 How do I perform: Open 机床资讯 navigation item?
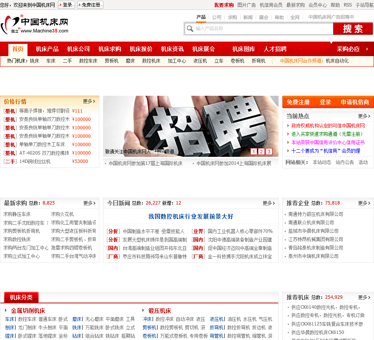pos(172,49)
